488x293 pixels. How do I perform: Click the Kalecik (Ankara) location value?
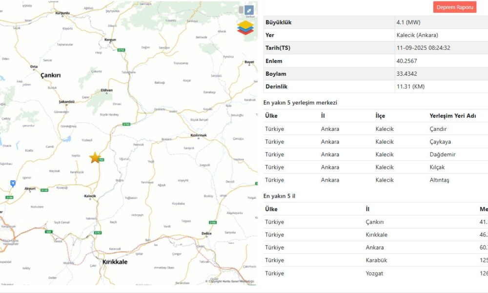point(417,35)
